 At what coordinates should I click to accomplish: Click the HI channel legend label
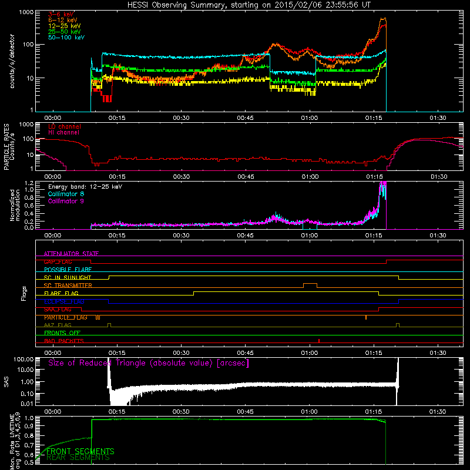pyautogui.click(x=63, y=133)
